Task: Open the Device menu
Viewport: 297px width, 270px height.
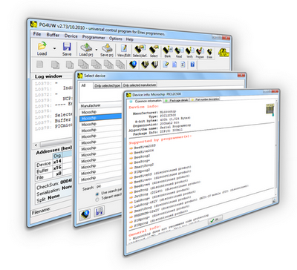Action: pyautogui.click(x=71, y=36)
